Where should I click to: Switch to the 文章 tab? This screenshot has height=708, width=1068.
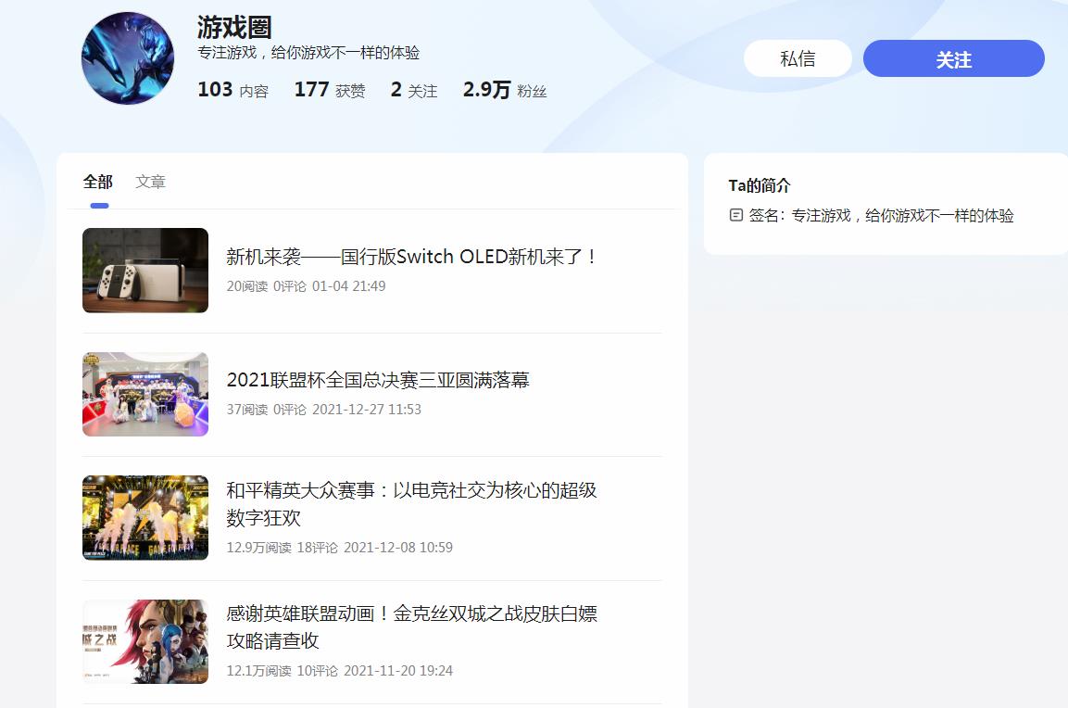pos(151,182)
